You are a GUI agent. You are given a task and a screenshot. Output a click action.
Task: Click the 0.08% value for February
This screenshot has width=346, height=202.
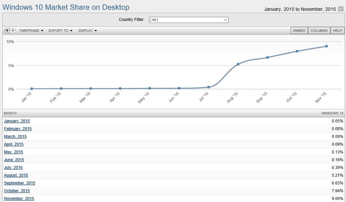tap(338, 129)
